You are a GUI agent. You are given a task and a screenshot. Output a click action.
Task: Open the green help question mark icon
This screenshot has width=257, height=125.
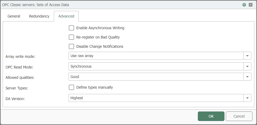[244, 5]
